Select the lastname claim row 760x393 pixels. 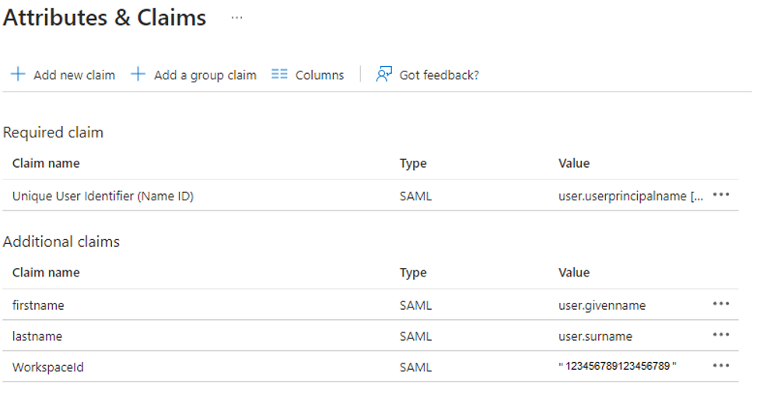tap(37, 336)
